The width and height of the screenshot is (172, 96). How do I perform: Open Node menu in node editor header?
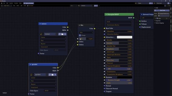pyautogui.click(x=25, y=6)
